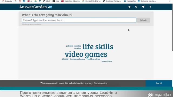
Task: Open the Google URL Short... bookmark
Action: click(x=91, y=1)
